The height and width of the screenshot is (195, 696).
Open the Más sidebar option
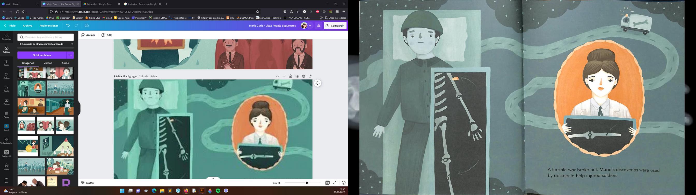pyautogui.click(x=6, y=180)
